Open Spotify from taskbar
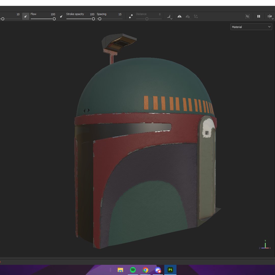The height and width of the screenshot is (275, 275). click(x=133, y=270)
